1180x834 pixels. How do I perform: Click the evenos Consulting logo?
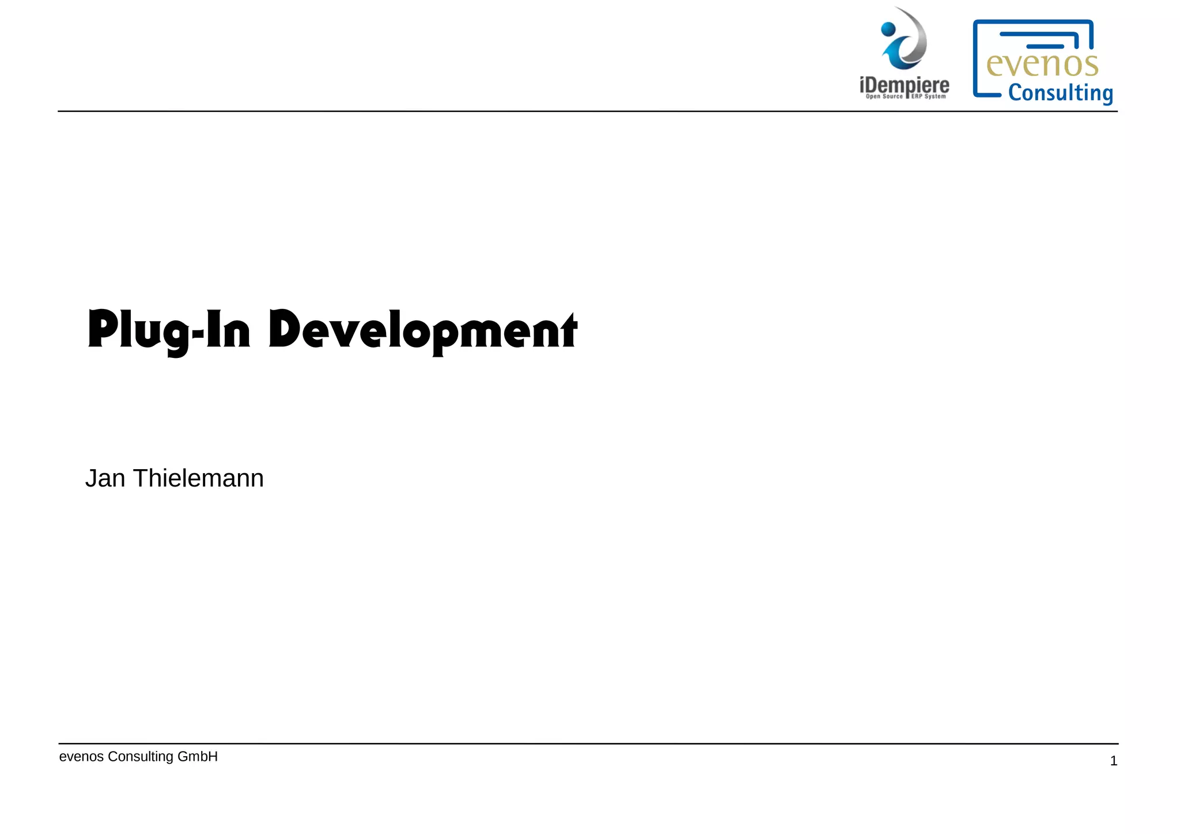point(1043,61)
